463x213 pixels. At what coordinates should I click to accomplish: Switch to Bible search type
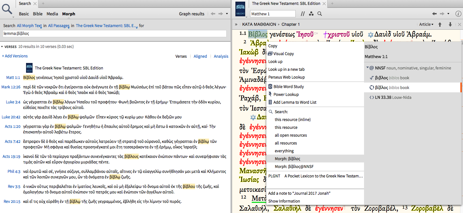click(x=38, y=14)
